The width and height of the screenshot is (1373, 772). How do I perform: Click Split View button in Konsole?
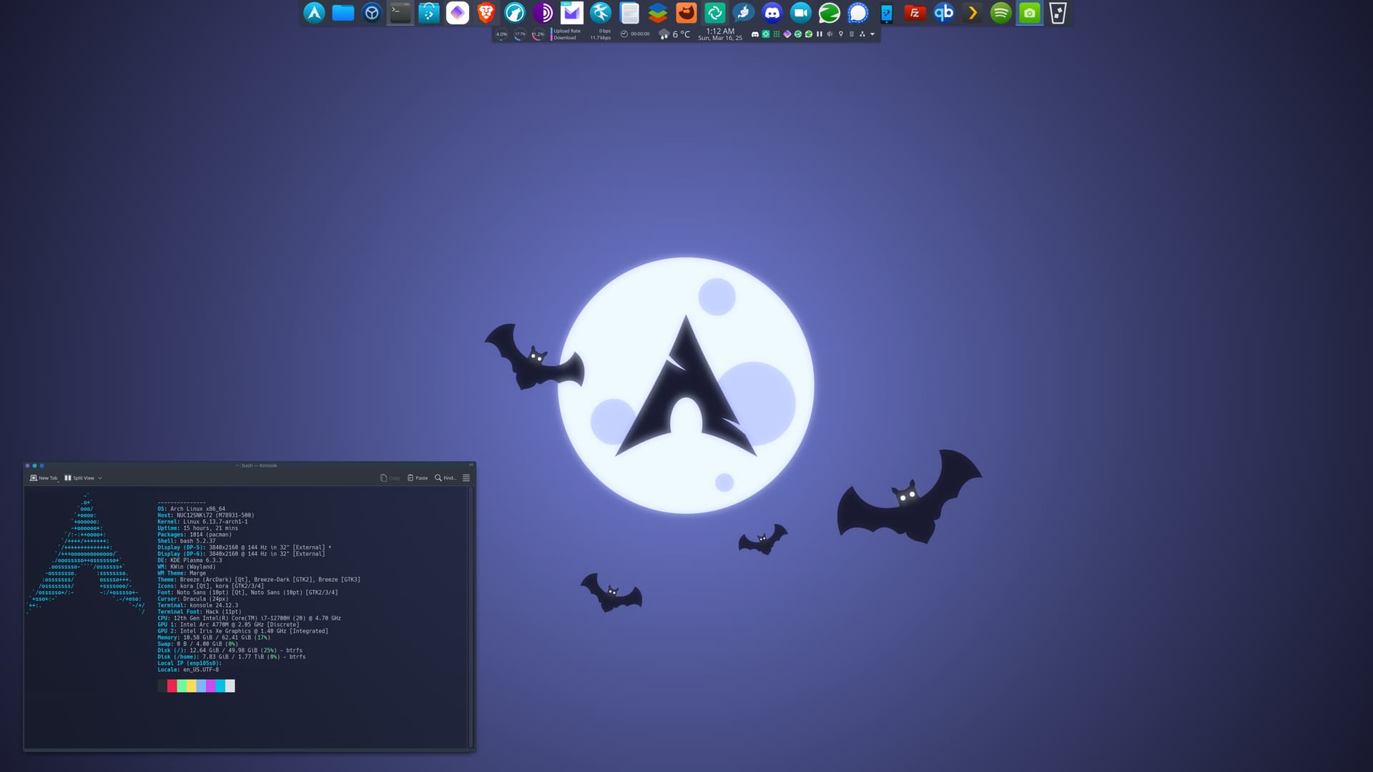tap(79, 478)
